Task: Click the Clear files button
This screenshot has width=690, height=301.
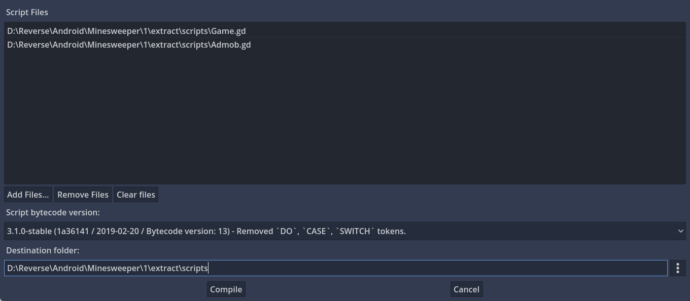Action: click(x=136, y=195)
